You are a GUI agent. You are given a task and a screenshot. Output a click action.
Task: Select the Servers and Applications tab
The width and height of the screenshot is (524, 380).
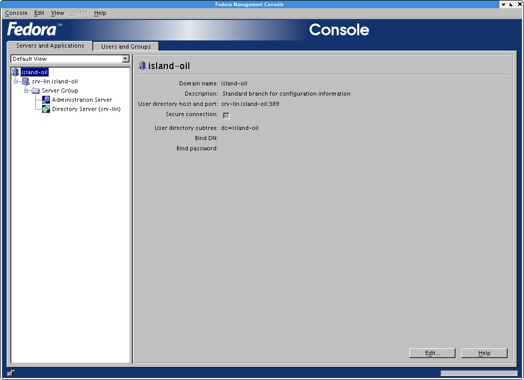[50, 46]
